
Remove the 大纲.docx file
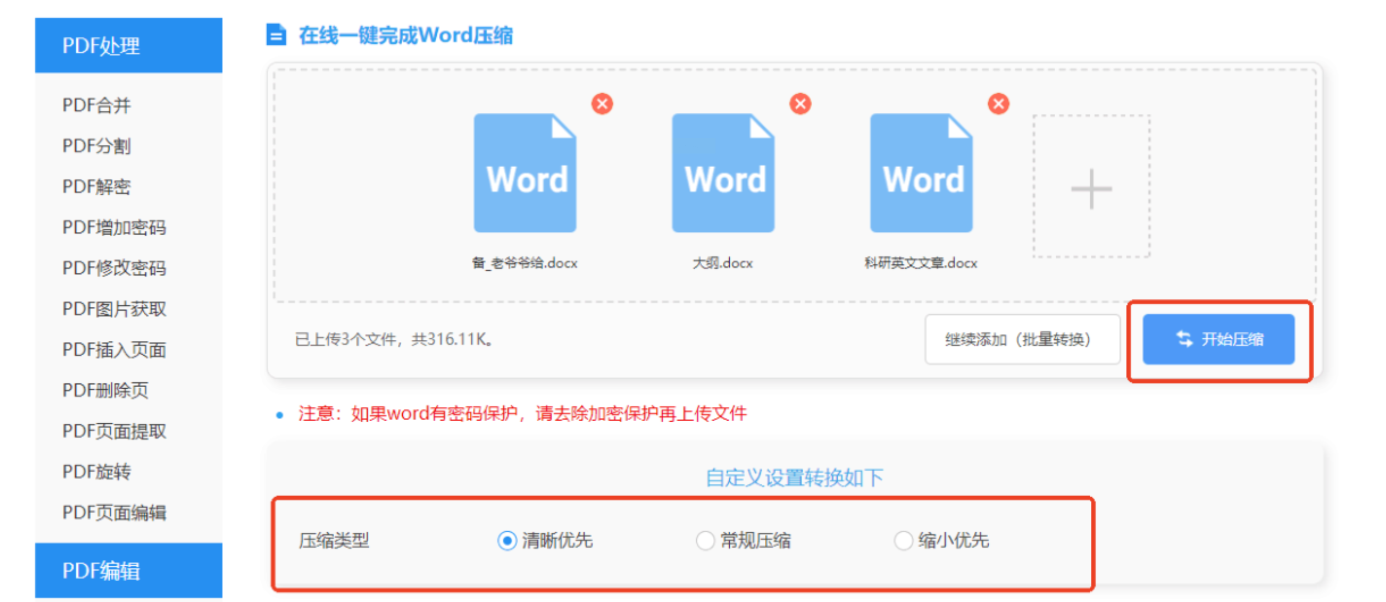(x=800, y=104)
